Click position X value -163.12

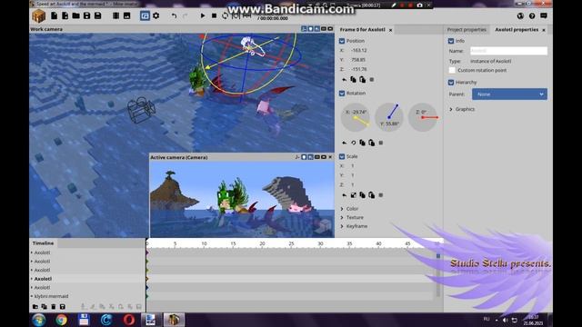358,51
